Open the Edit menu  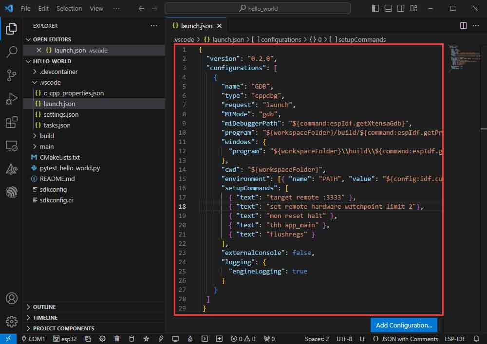(x=43, y=8)
